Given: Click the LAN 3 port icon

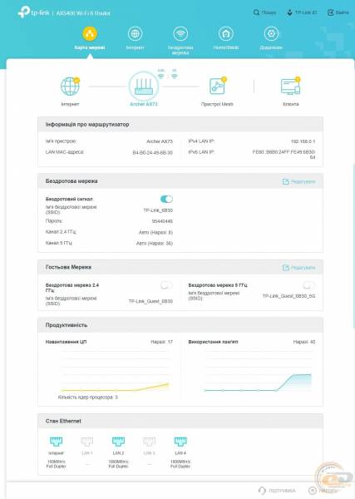Looking at the screenshot, I should pyautogui.click(x=149, y=442).
